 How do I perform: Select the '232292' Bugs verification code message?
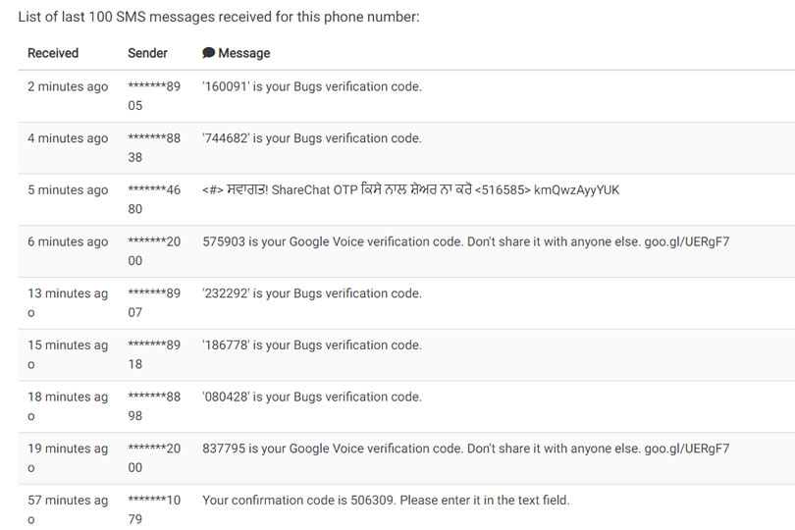tap(312, 293)
